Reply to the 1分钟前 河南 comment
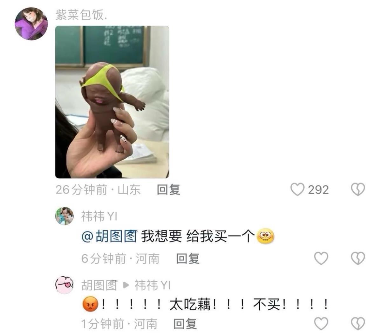381x336 pixels. coord(185,324)
